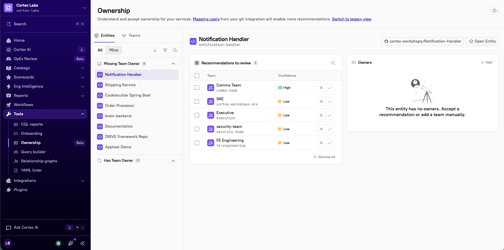Select the All filter toggle
This screenshot has height=250, width=504.
[x=100, y=50]
